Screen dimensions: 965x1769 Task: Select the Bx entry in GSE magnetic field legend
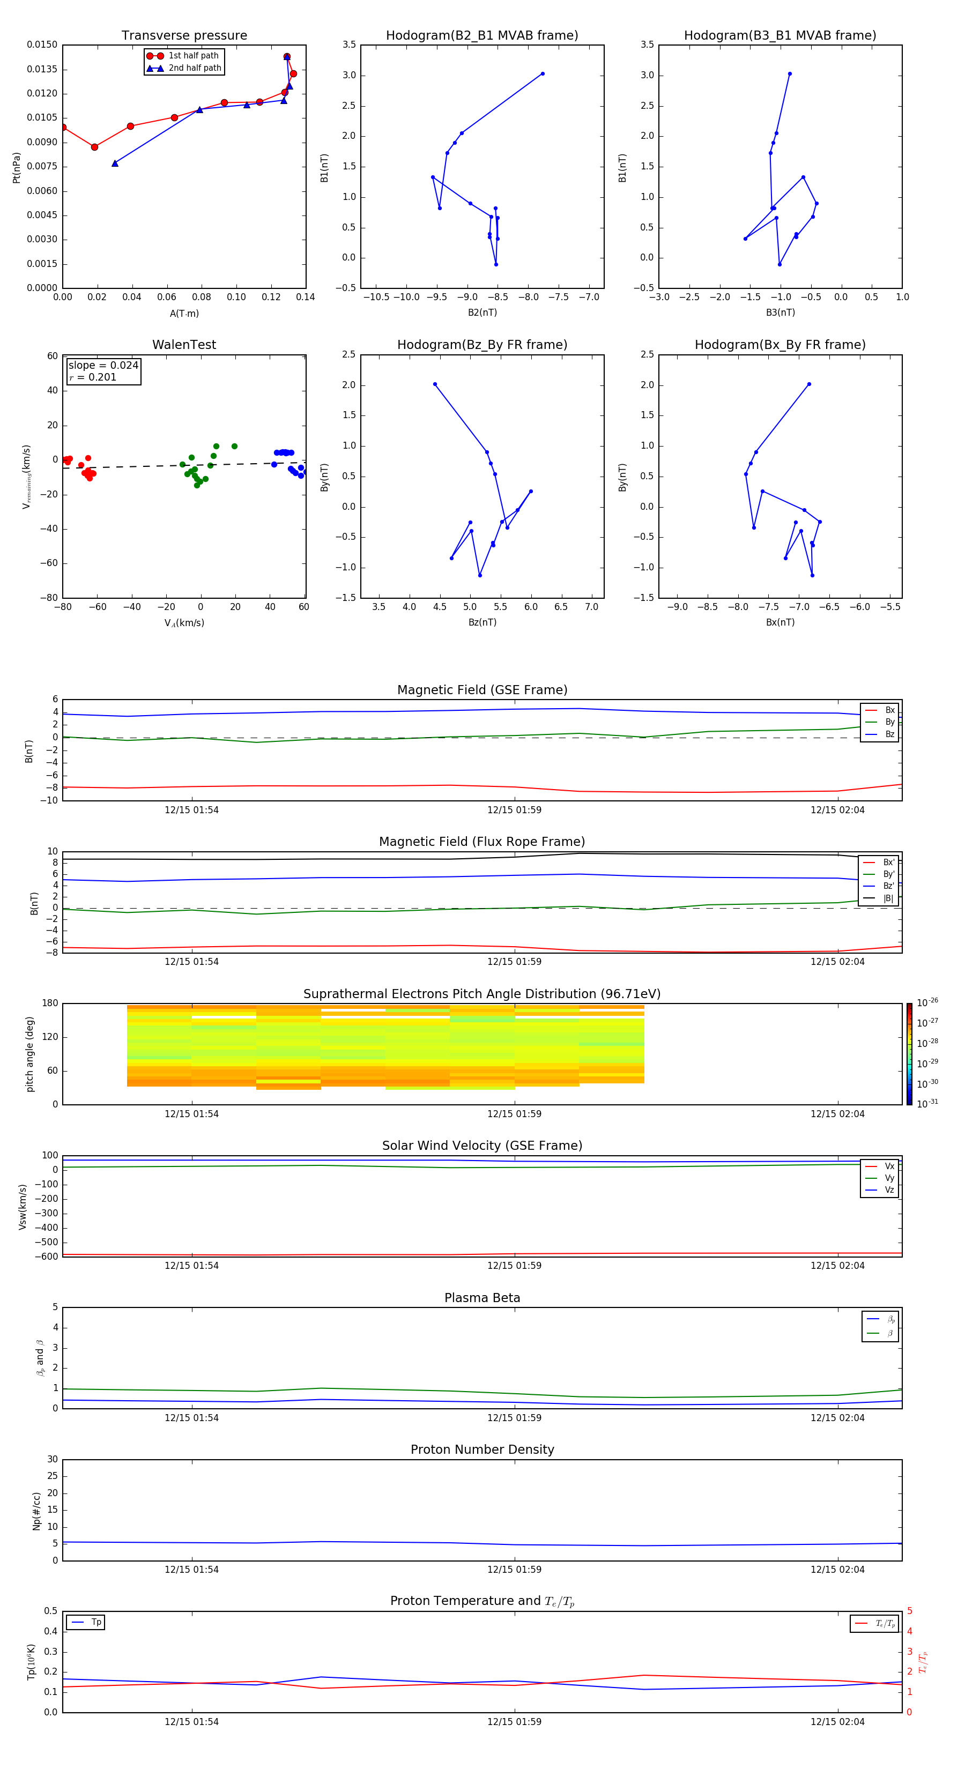pos(880,710)
